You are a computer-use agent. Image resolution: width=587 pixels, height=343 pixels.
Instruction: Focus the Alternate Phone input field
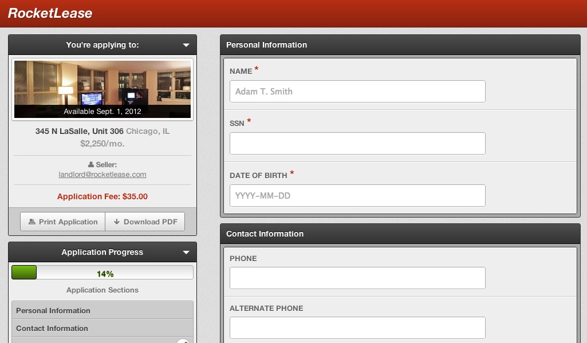coord(357,328)
